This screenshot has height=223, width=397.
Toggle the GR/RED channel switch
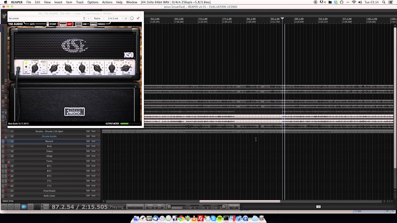tap(26, 71)
